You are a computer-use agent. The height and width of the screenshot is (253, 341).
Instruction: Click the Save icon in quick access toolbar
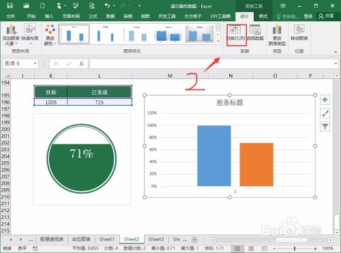pyautogui.click(x=10, y=5)
